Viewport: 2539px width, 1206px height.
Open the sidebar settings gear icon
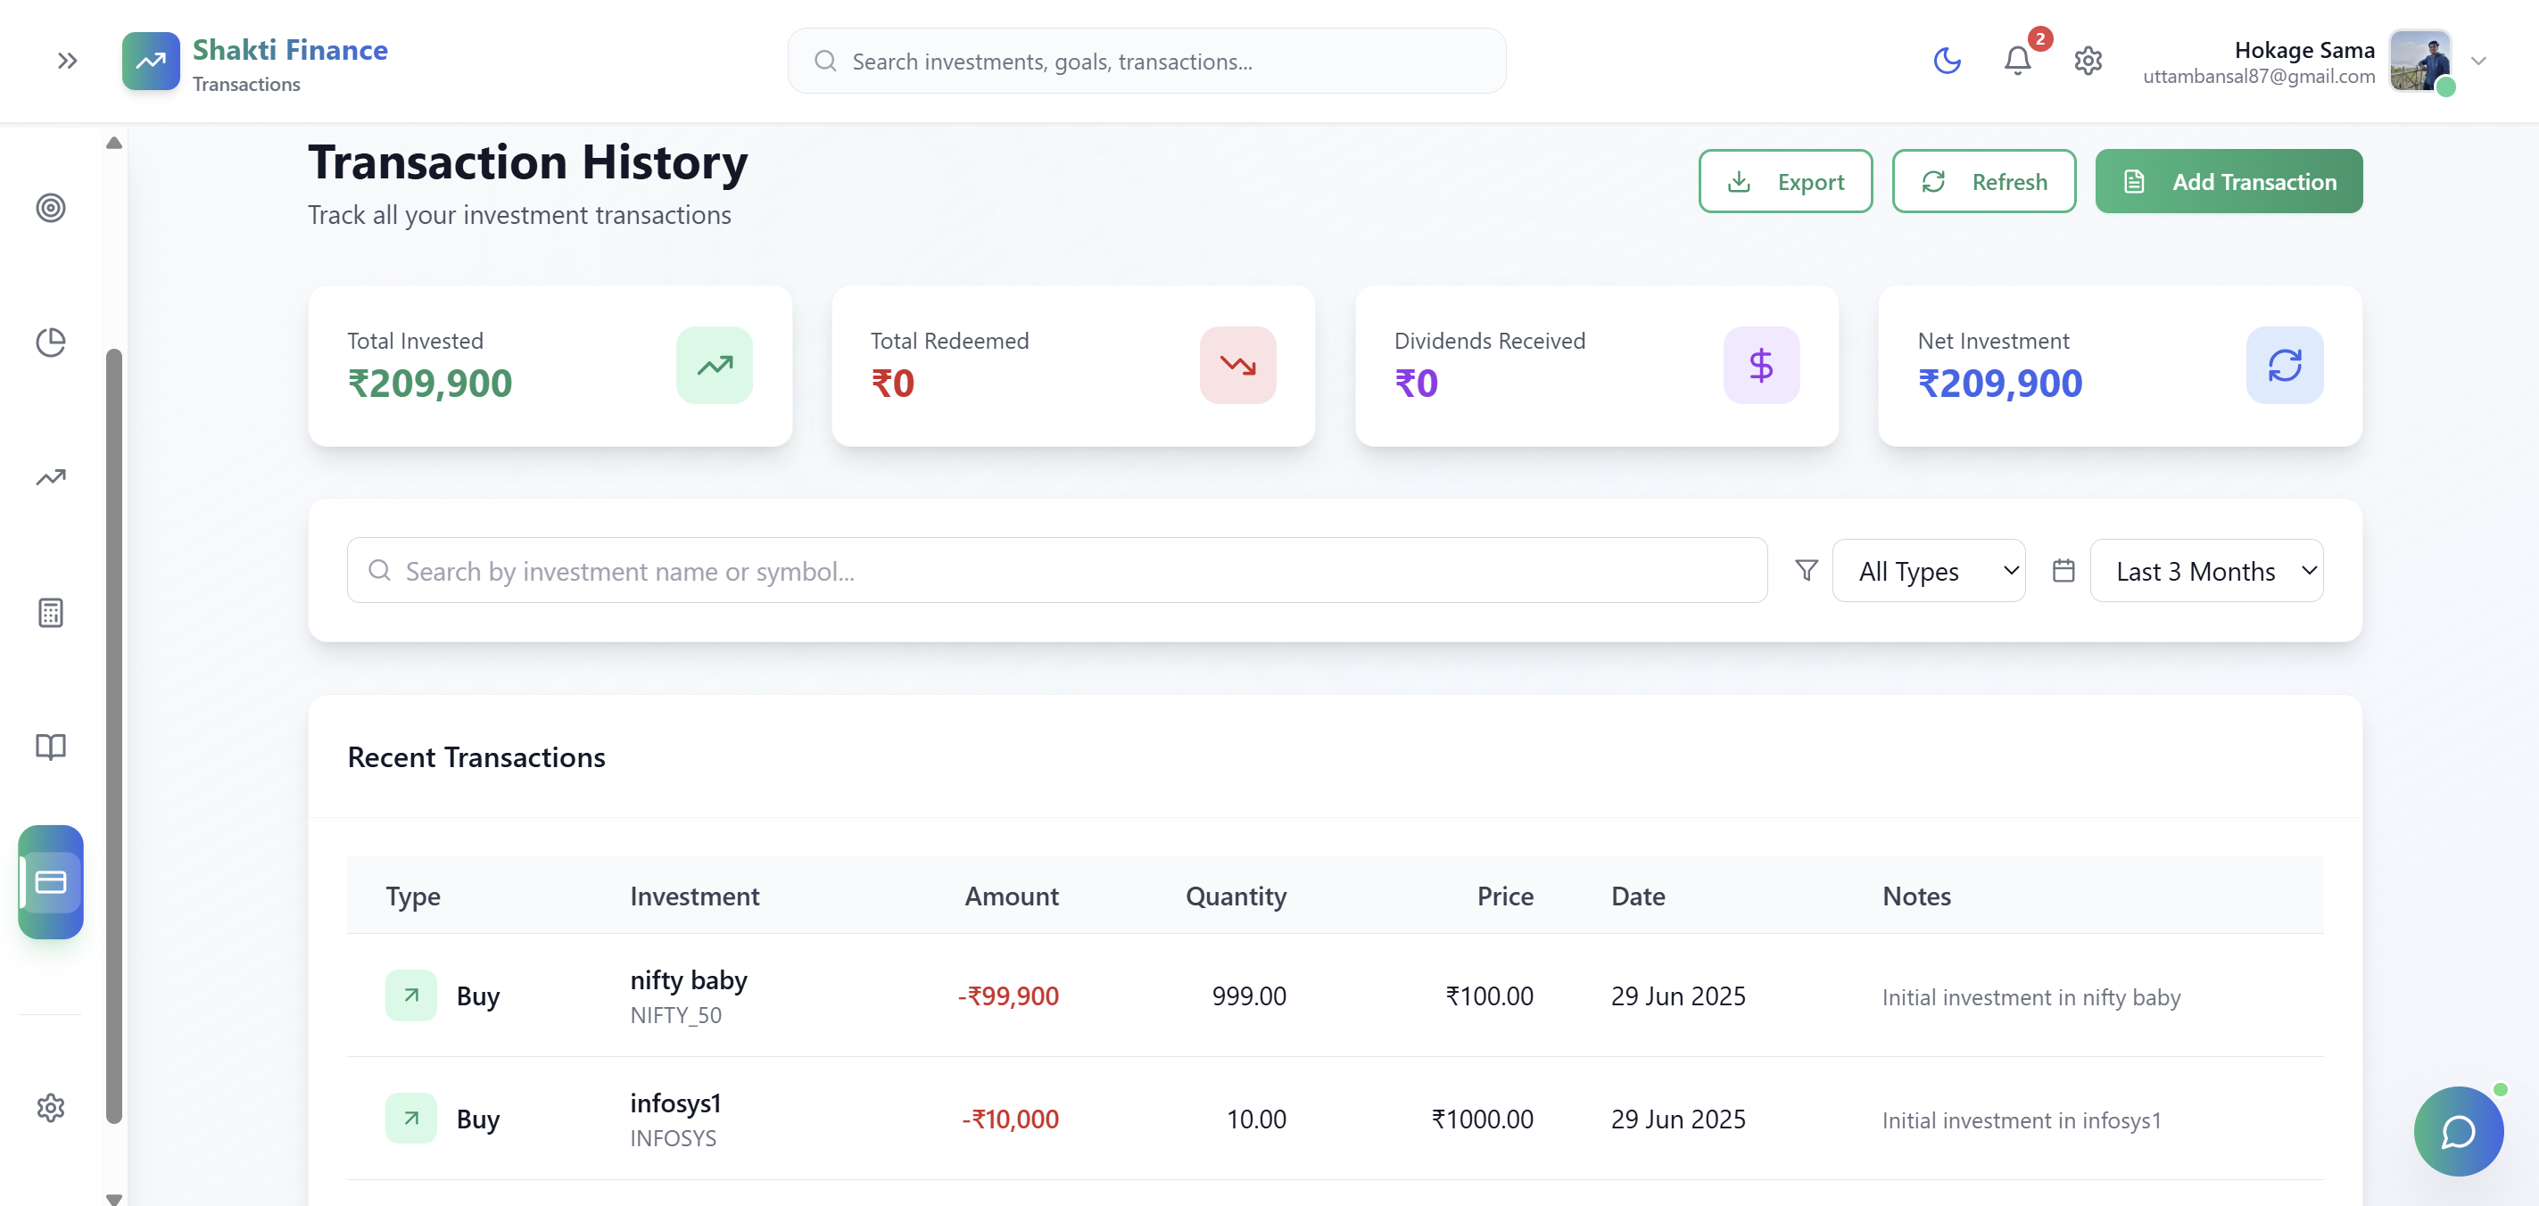click(x=50, y=1108)
